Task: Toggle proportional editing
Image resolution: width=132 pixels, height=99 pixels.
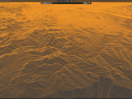Action: [72, 1]
